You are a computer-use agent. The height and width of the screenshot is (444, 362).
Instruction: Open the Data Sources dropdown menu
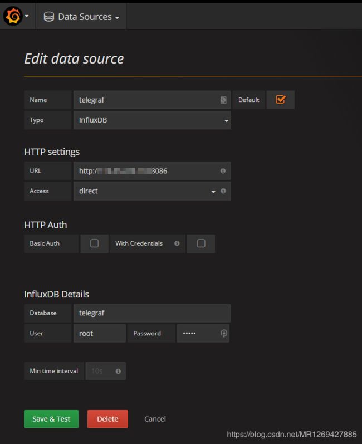click(x=81, y=17)
